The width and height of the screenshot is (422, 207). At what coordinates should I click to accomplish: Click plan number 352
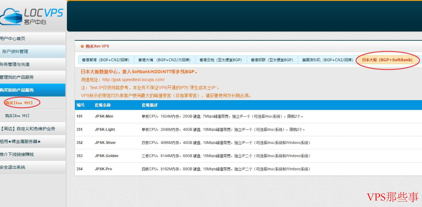click(79, 143)
